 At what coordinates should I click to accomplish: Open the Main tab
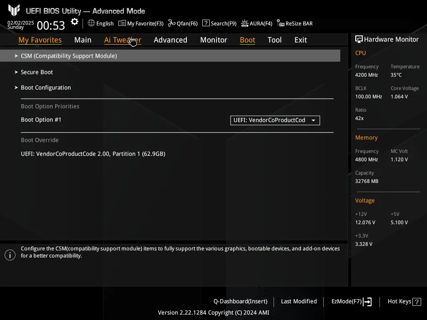pyautogui.click(x=83, y=40)
